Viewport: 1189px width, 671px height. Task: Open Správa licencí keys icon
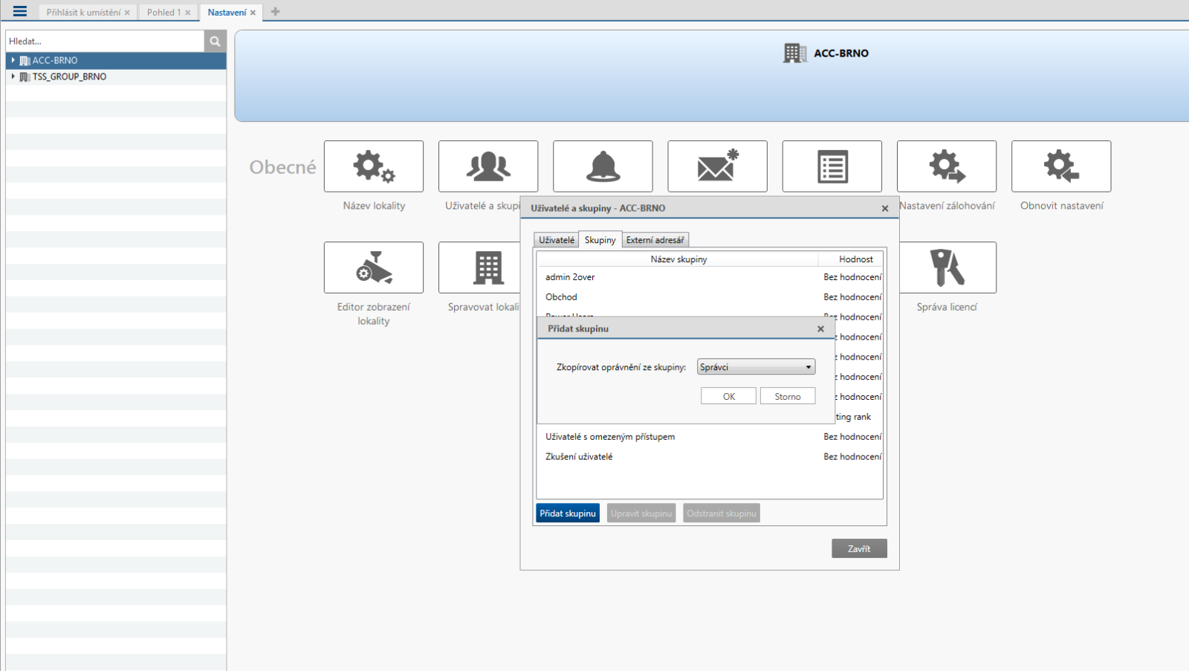tap(946, 268)
